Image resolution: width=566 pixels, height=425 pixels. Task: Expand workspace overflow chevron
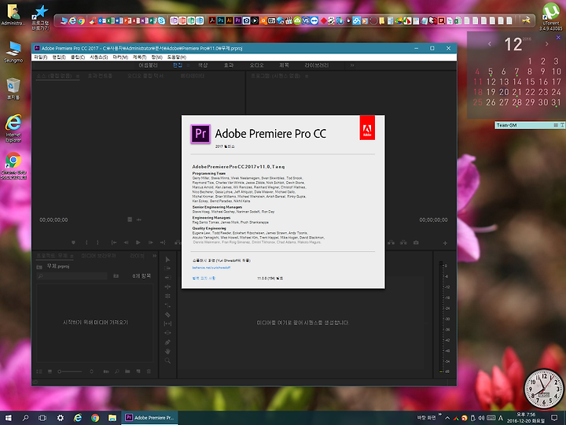click(352, 65)
